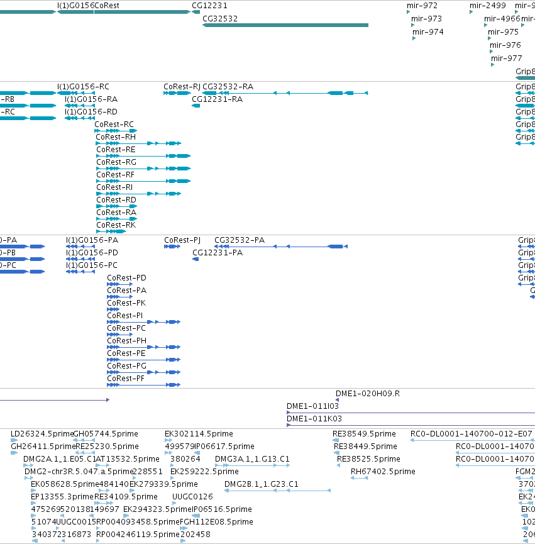This screenshot has height=544, width=535.
Task: Select the CoRest-PE protein label
Action: pos(126,353)
